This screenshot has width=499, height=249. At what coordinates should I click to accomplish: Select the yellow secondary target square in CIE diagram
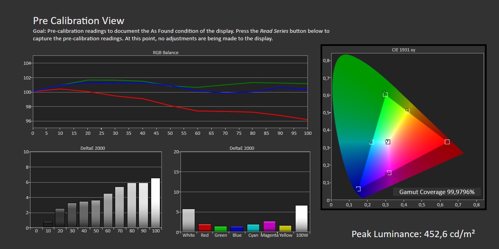tap(407, 111)
